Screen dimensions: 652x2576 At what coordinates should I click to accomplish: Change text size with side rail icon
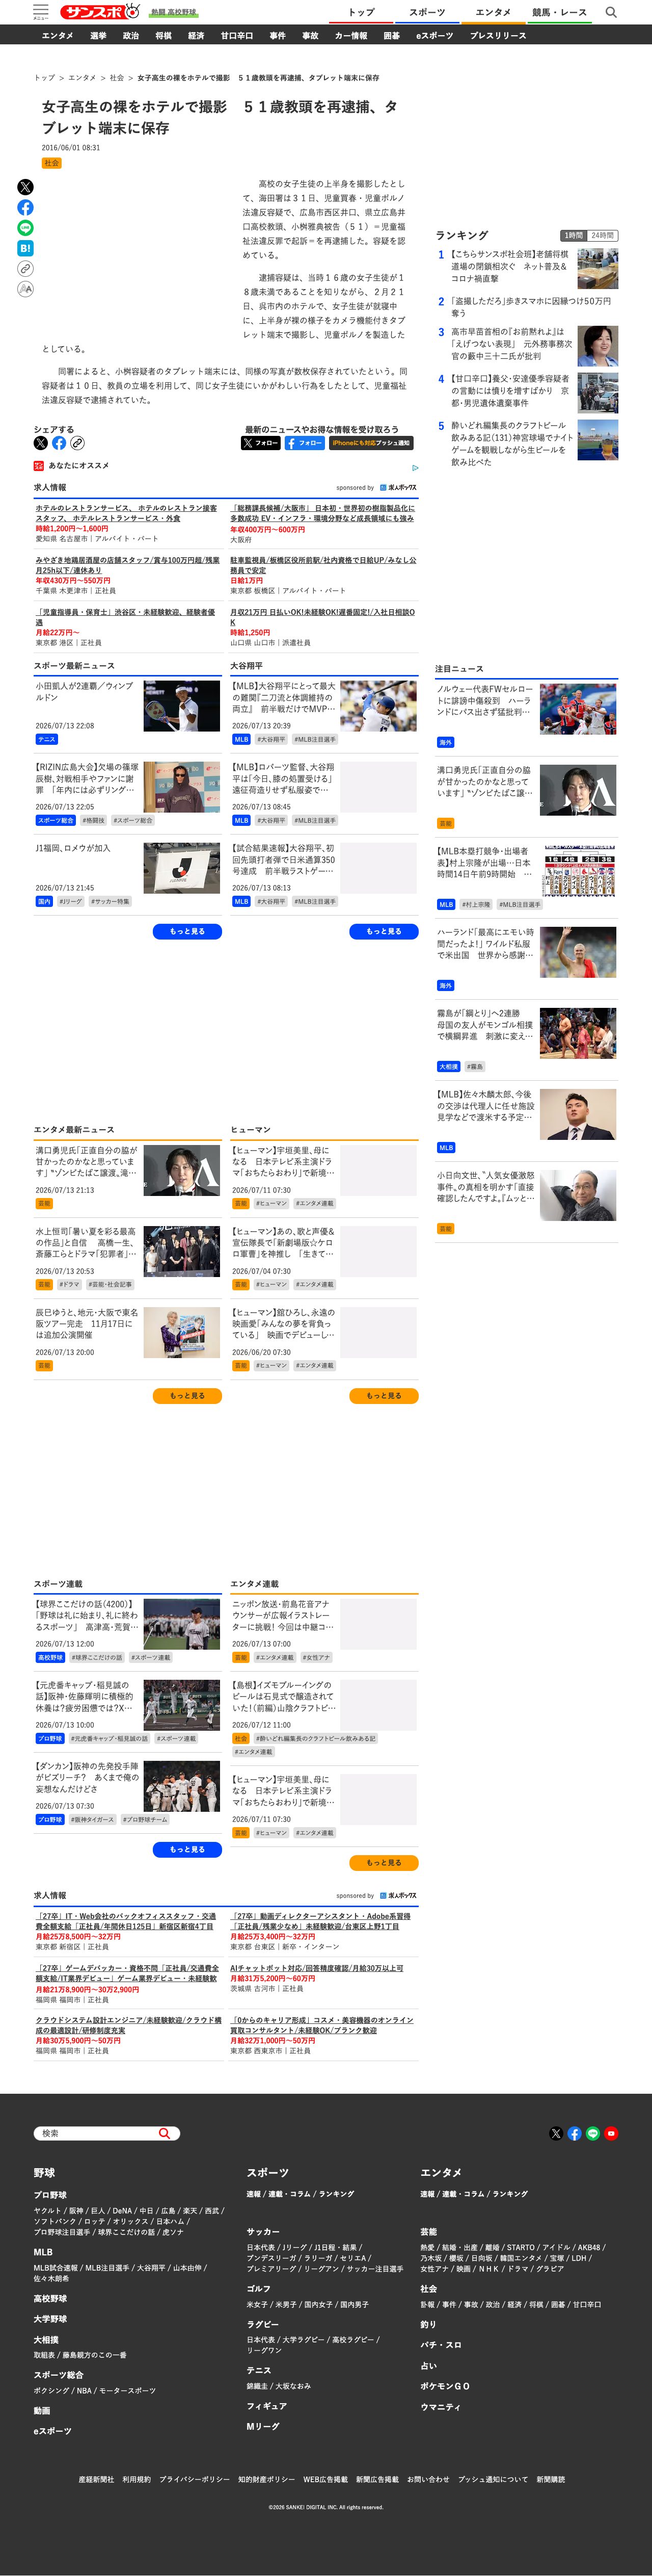point(26,289)
